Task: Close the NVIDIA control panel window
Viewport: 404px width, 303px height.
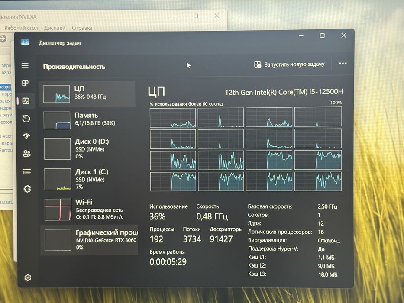Action: click(x=217, y=16)
